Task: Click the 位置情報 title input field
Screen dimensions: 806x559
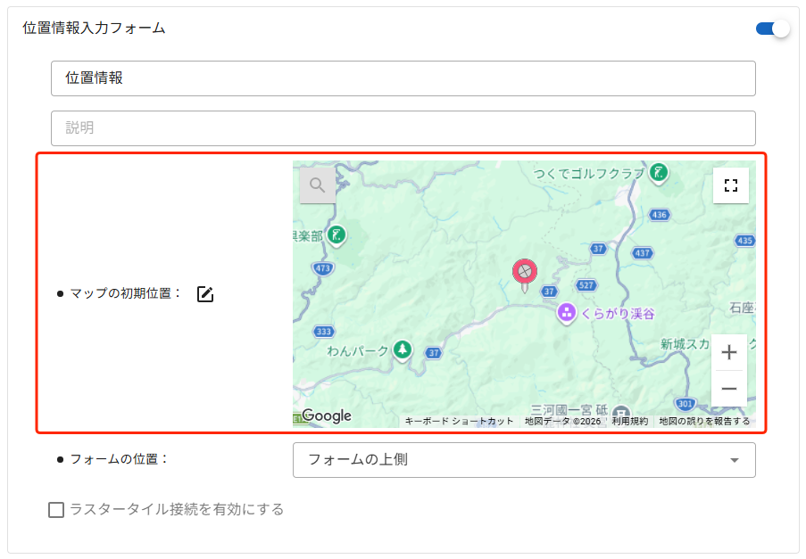Action: [403, 78]
